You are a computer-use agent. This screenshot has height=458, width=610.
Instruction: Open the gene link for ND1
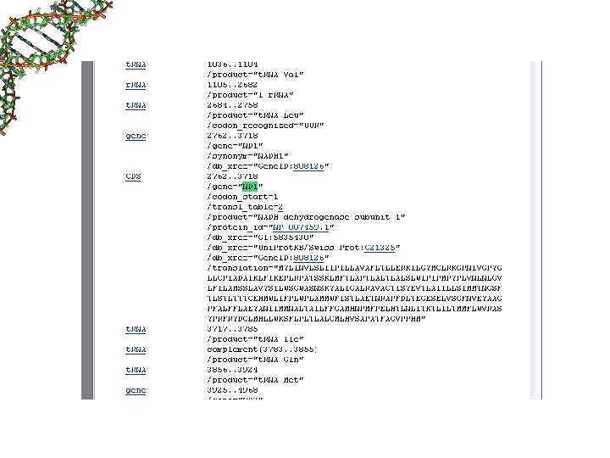pos(136,136)
